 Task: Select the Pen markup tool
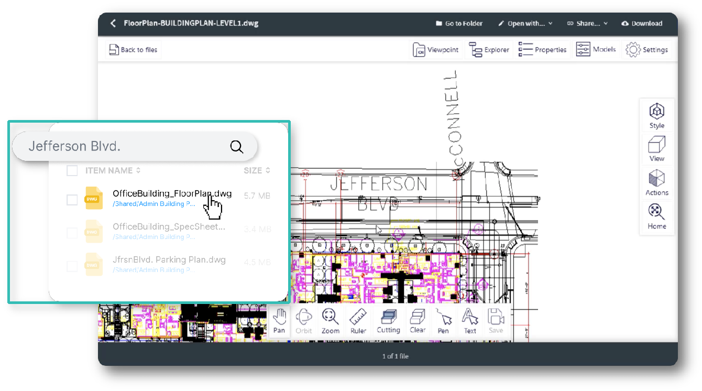443,320
